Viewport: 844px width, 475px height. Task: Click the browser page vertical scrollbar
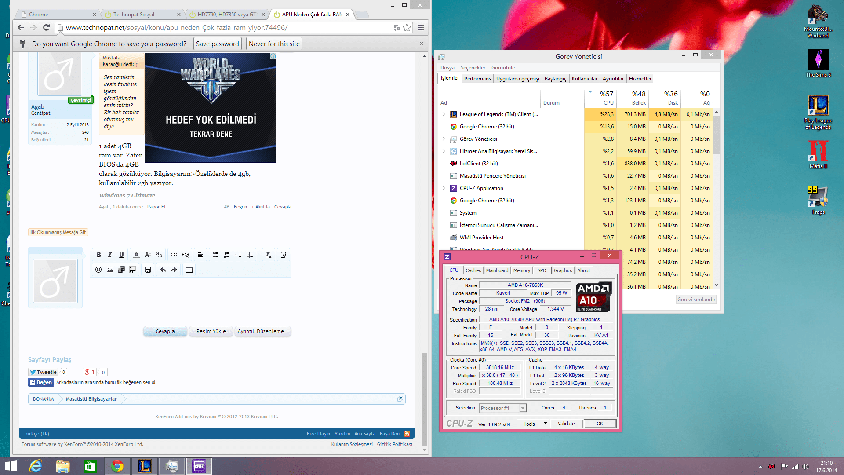point(424,399)
